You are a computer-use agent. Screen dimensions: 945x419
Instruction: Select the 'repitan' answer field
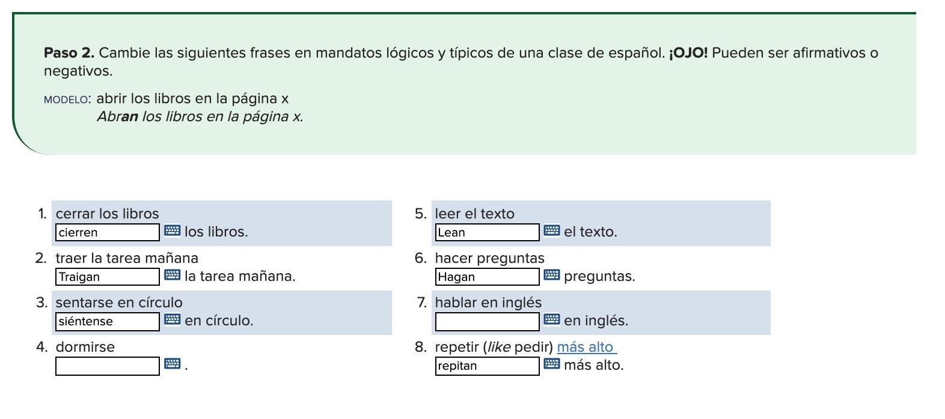click(x=487, y=366)
